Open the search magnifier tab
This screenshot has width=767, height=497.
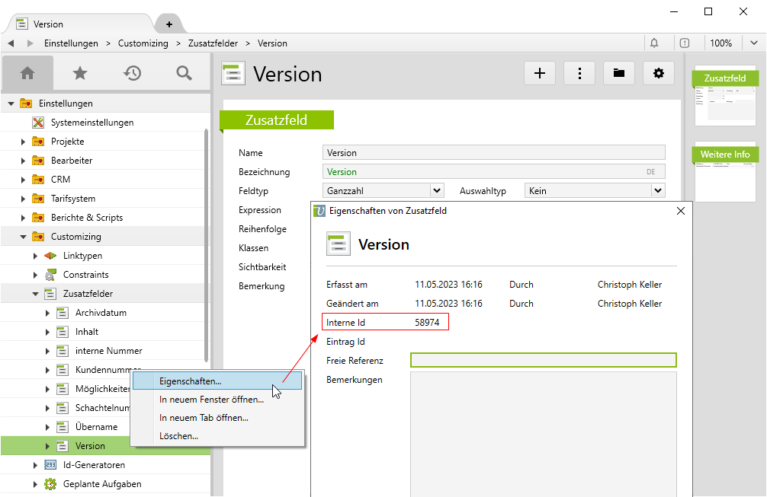tap(184, 73)
